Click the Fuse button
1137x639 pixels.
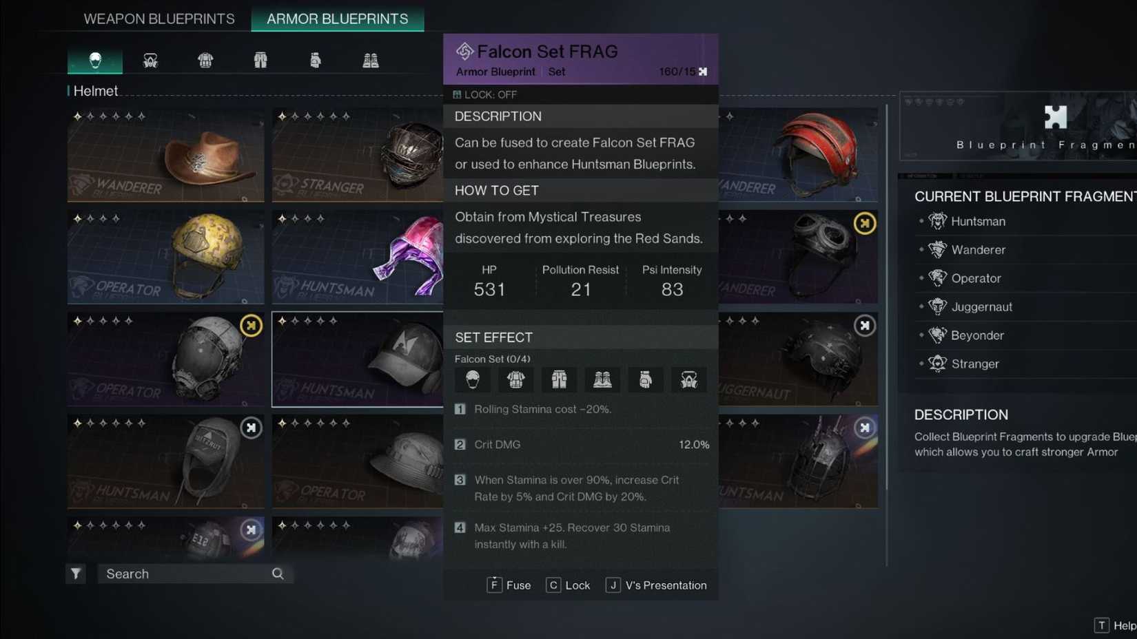click(509, 585)
